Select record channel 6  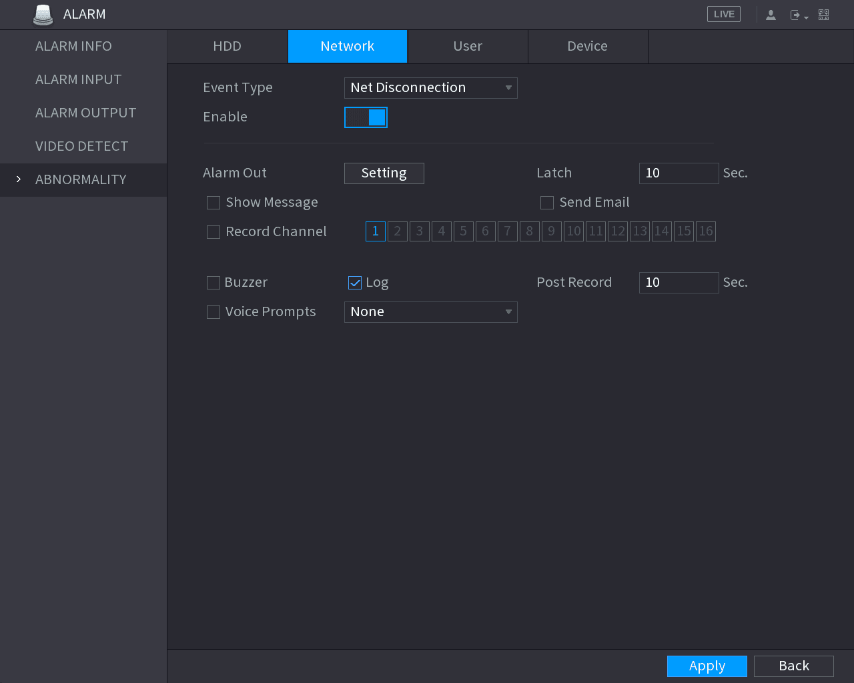486,231
